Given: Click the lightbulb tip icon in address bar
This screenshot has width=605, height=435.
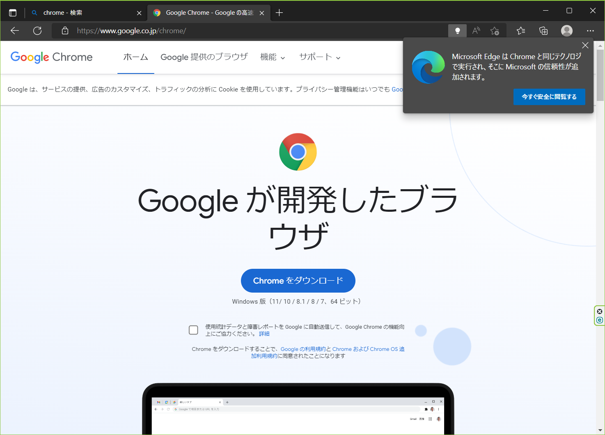Looking at the screenshot, I should click(457, 31).
